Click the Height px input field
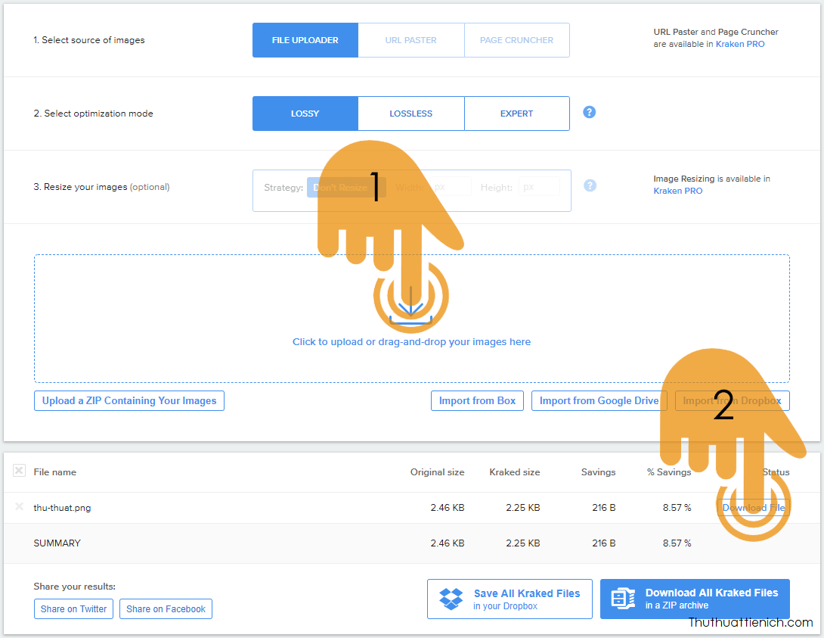 (x=539, y=187)
